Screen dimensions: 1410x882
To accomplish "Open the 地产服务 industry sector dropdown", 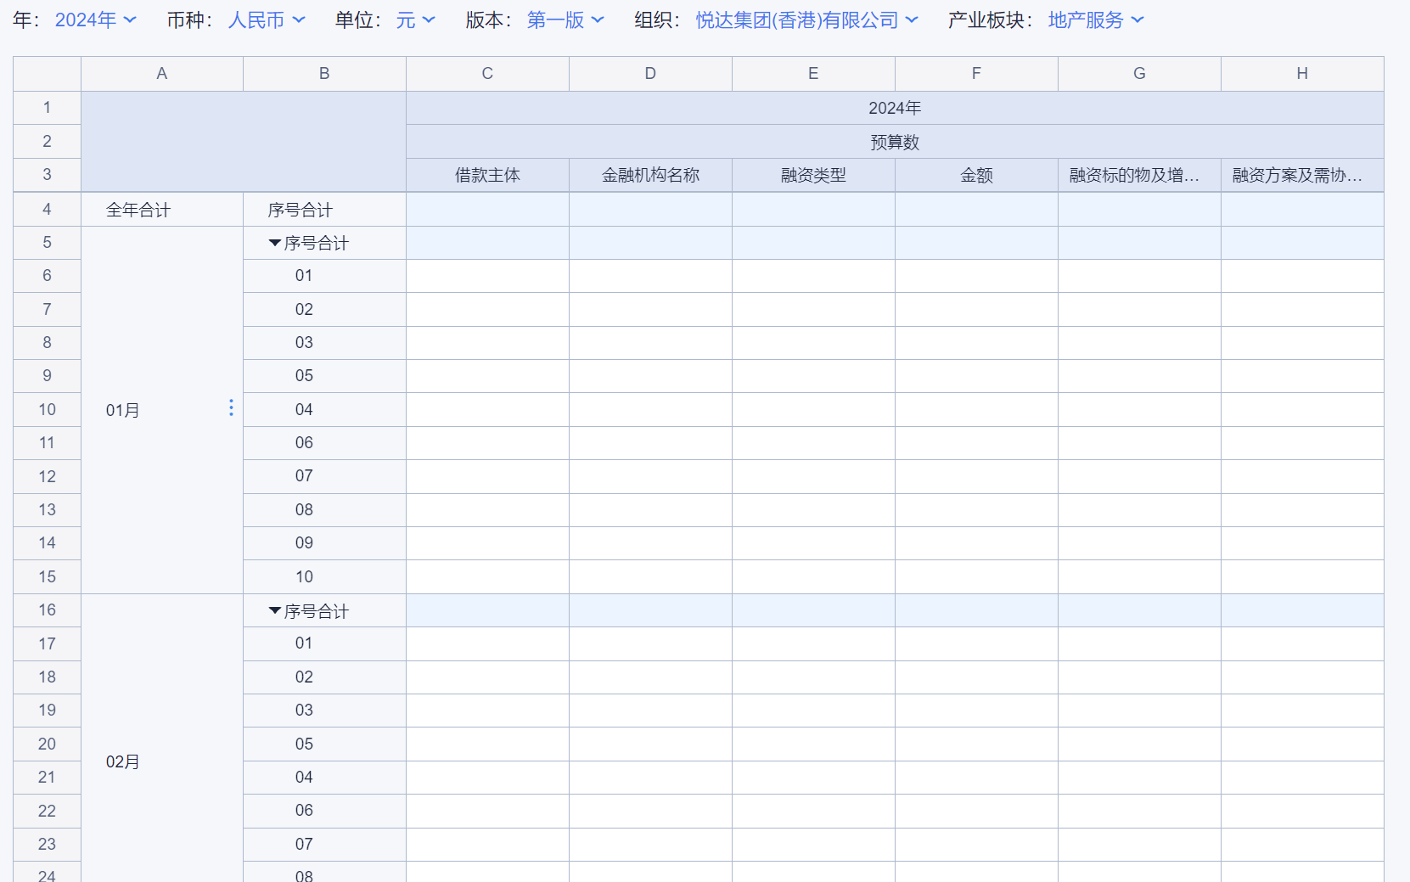I will (x=1095, y=20).
